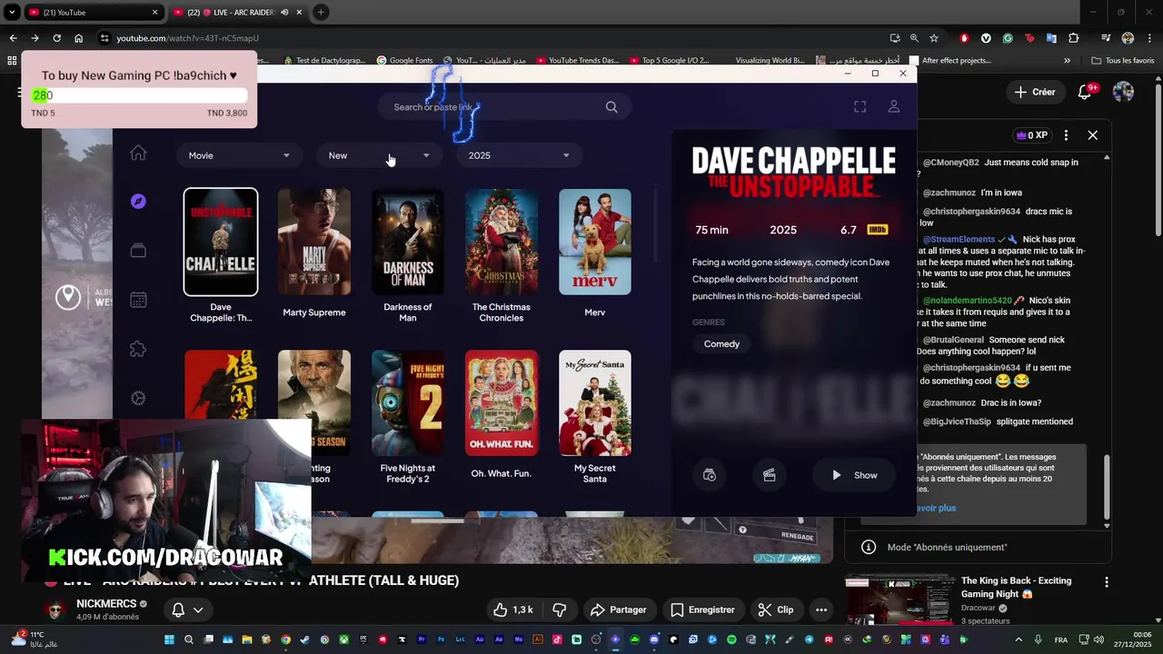Select the Discover compass icon in sidebar

point(138,202)
